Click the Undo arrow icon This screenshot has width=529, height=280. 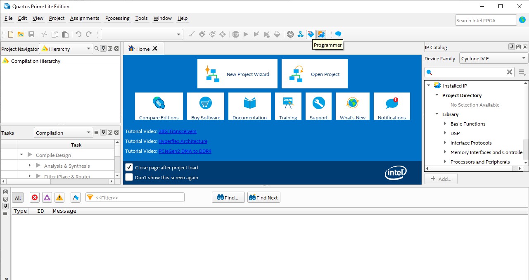78,34
